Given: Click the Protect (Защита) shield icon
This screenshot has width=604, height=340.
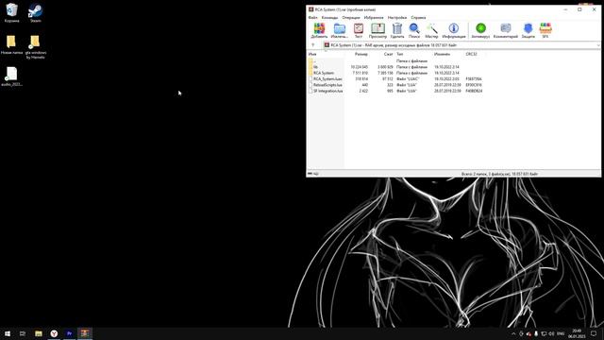Looking at the screenshot, I should pos(528,30).
